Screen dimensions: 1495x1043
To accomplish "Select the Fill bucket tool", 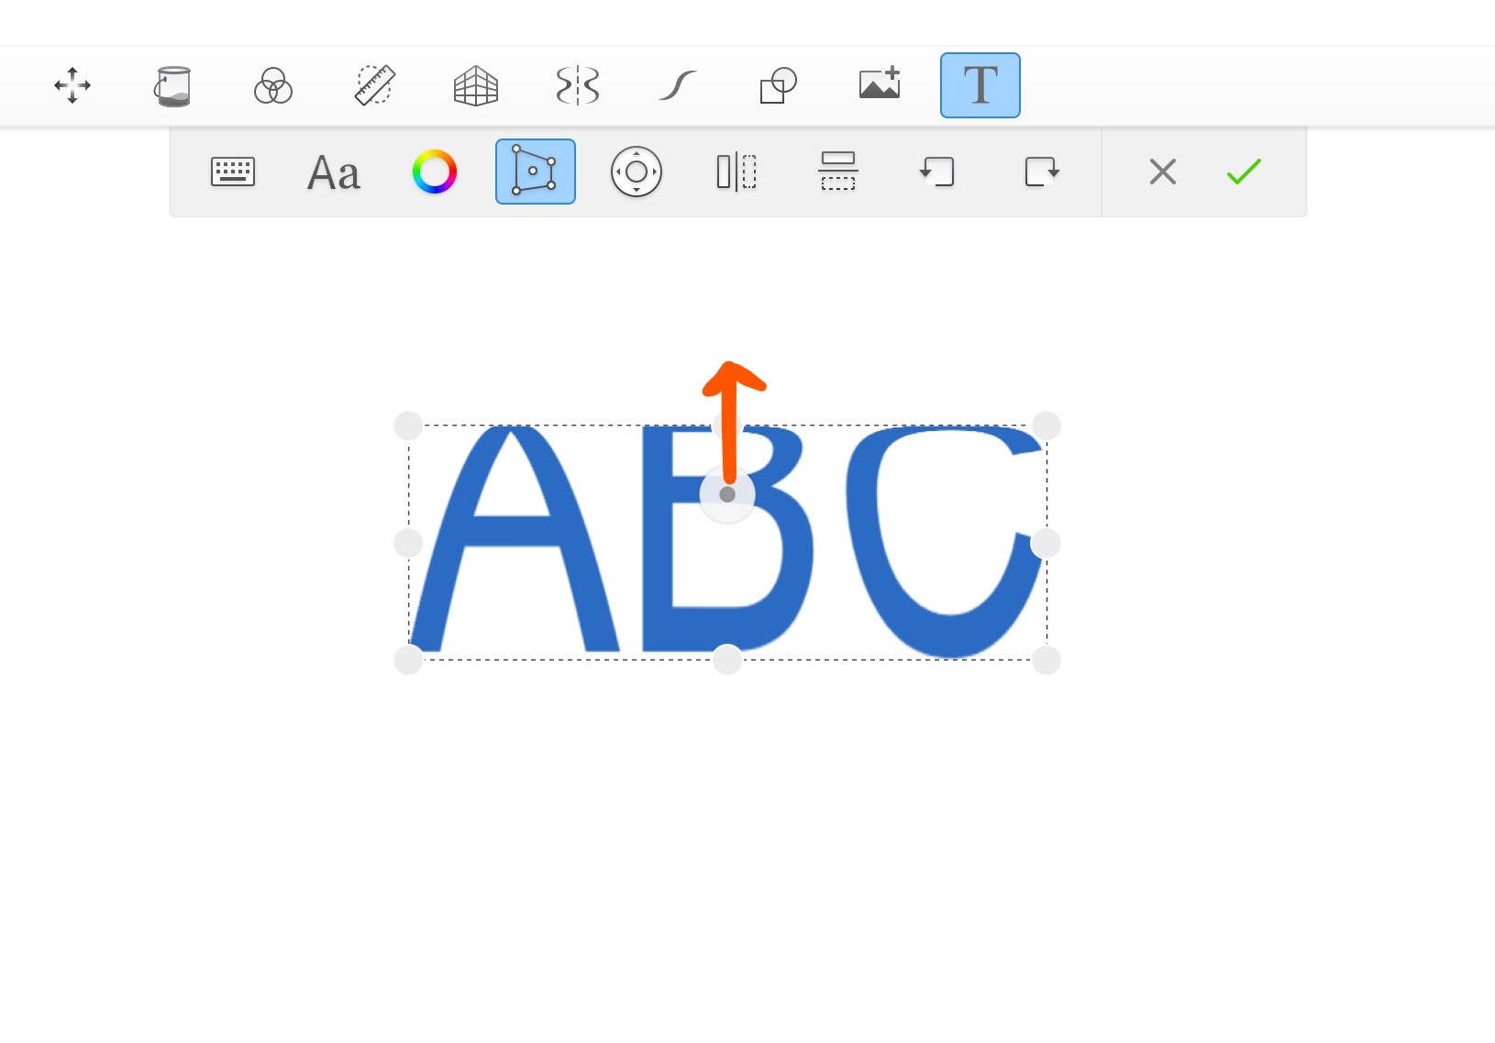I will pos(172,86).
